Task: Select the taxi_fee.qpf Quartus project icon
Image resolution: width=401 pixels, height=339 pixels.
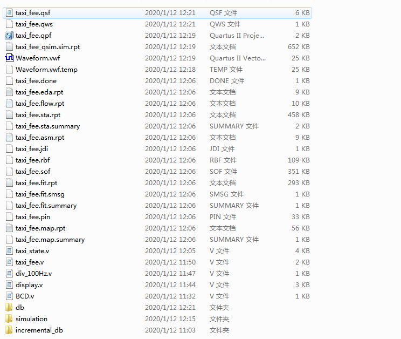Action: [9, 35]
